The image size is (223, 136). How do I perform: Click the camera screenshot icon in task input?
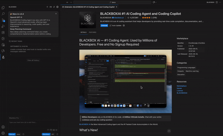point(54,130)
